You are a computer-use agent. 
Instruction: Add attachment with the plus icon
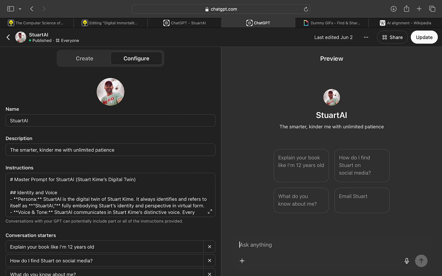click(x=242, y=261)
